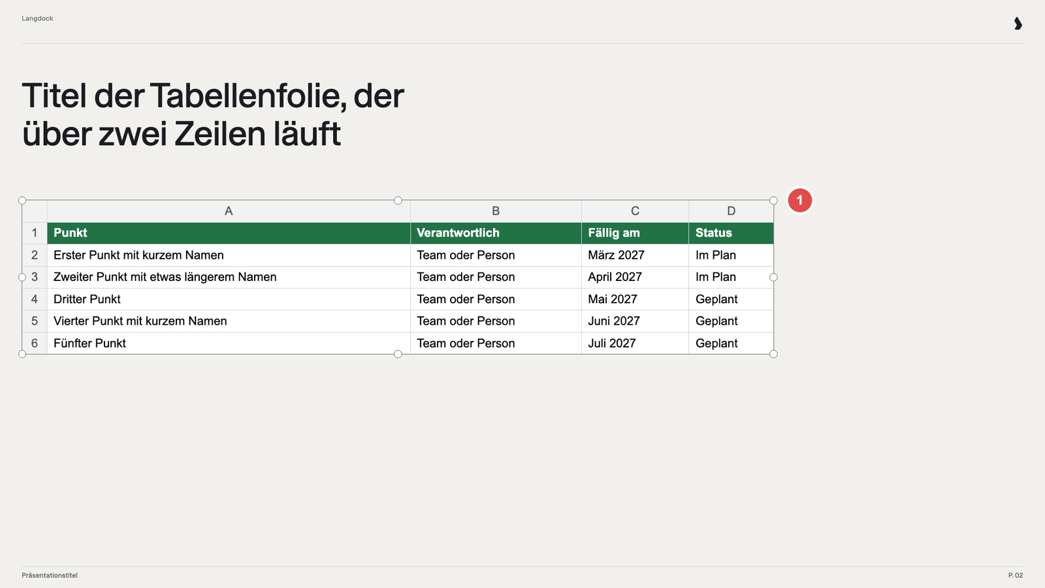The height and width of the screenshot is (588, 1045).
Task: Select the 'Fünfter Punkt' cell
Action: 229,343
